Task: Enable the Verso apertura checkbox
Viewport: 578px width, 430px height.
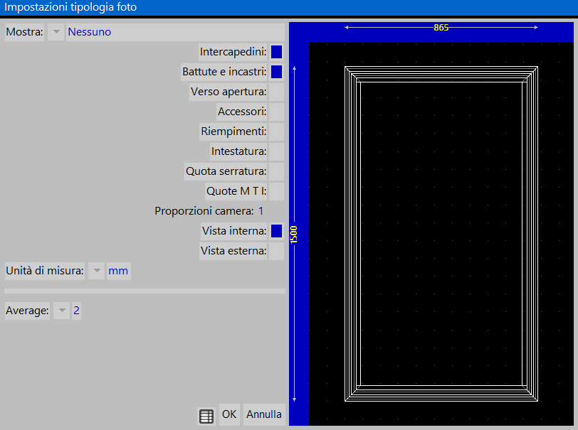Action: click(276, 92)
